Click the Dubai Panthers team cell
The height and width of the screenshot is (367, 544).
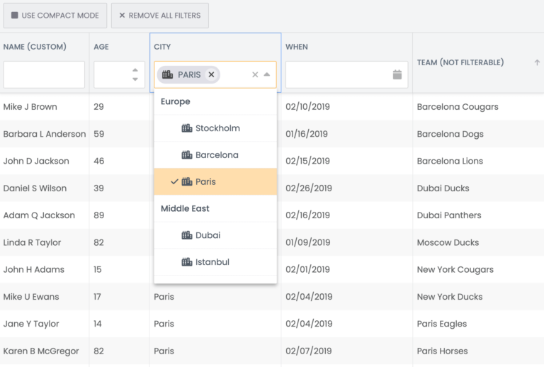point(478,215)
